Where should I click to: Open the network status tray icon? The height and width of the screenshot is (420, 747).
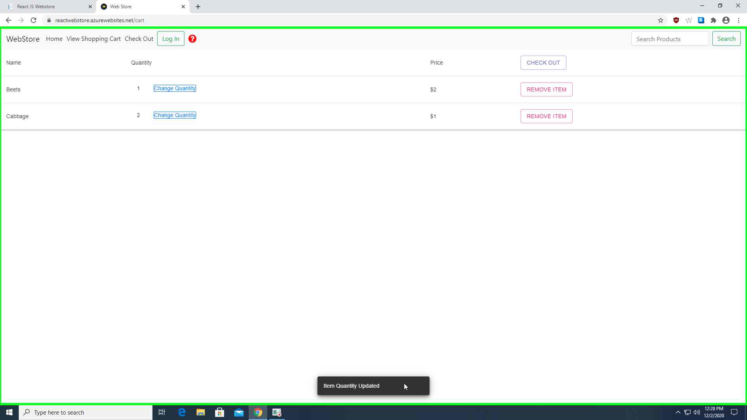(x=687, y=412)
